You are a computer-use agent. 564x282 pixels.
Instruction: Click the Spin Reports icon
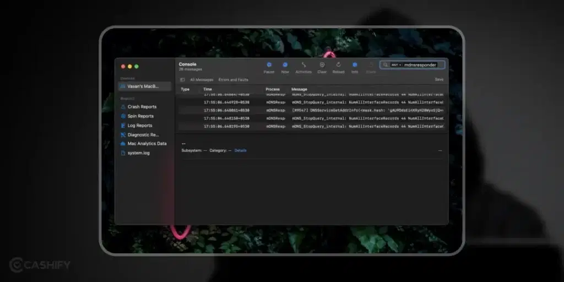click(123, 116)
